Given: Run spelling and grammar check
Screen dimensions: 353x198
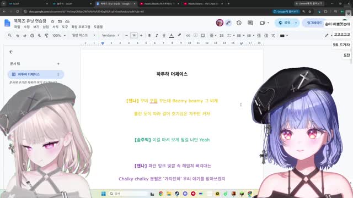Looking at the screenshot, I should (39, 35).
